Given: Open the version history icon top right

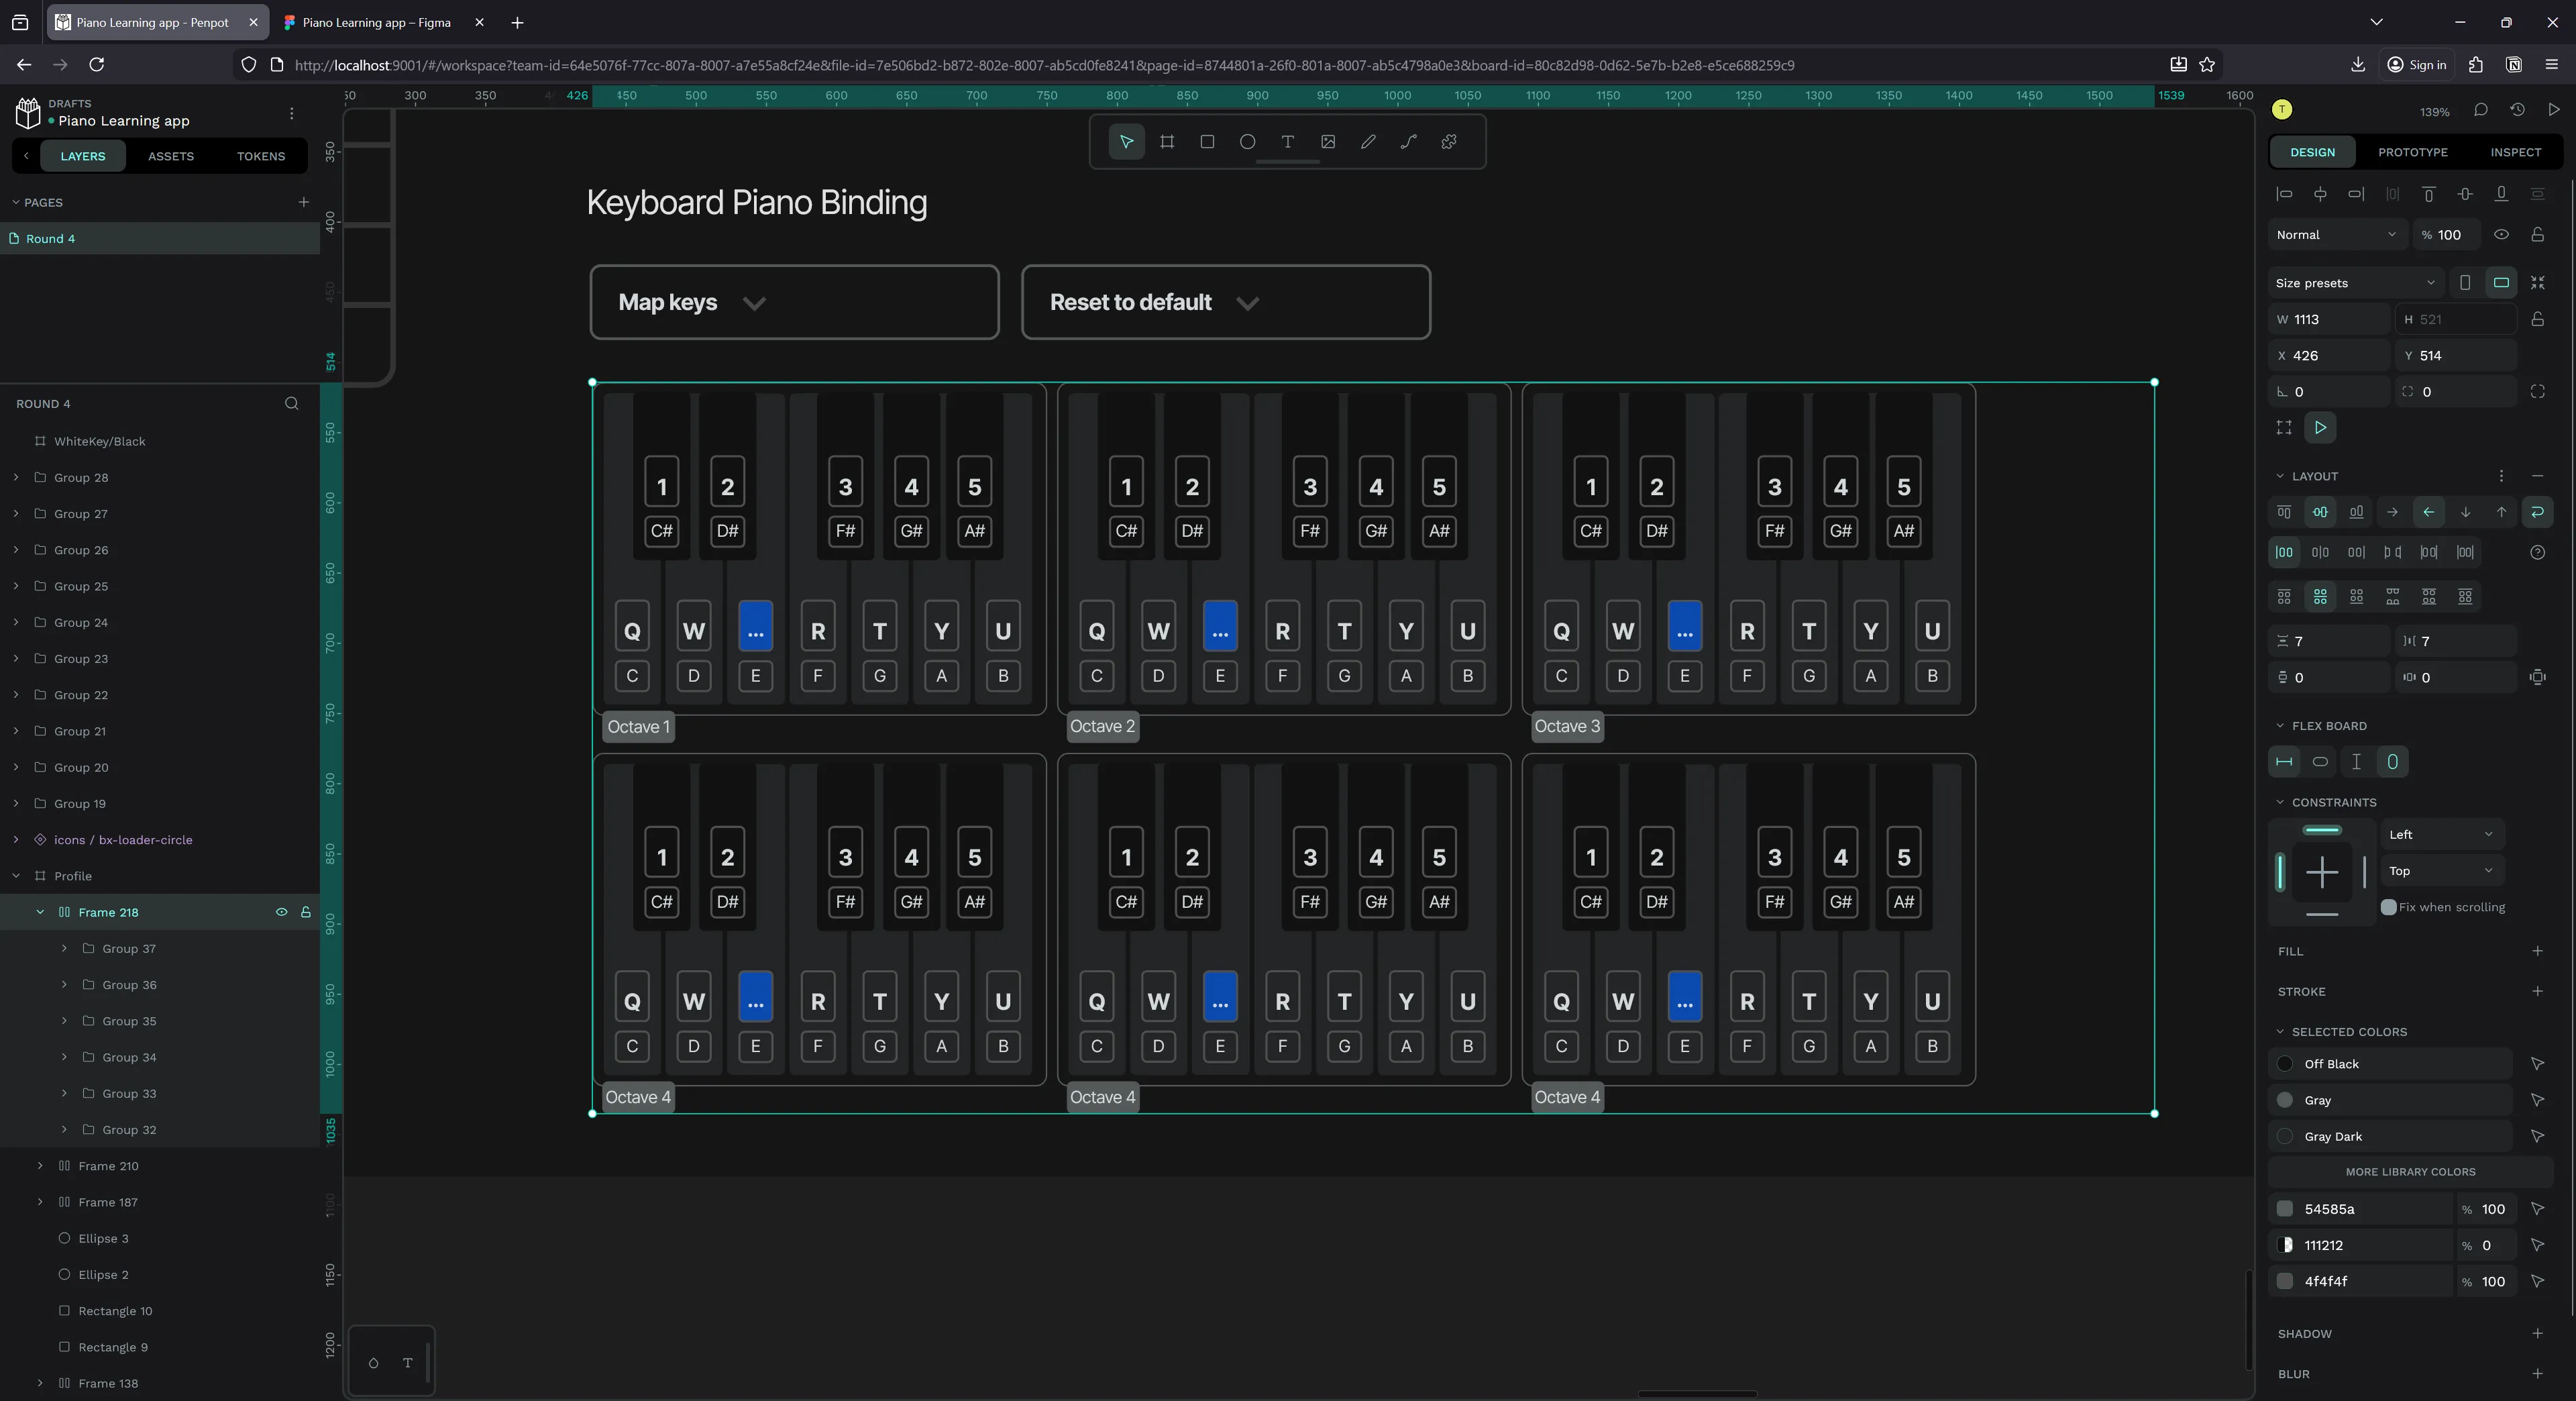Looking at the screenshot, I should click(x=2518, y=110).
